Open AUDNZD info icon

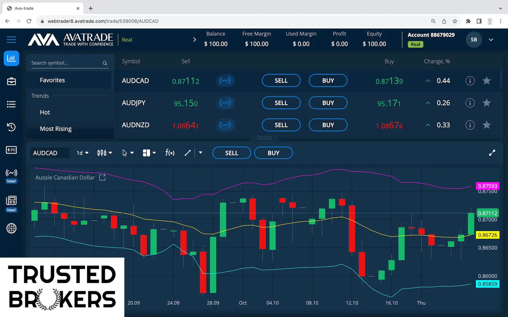click(470, 125)
